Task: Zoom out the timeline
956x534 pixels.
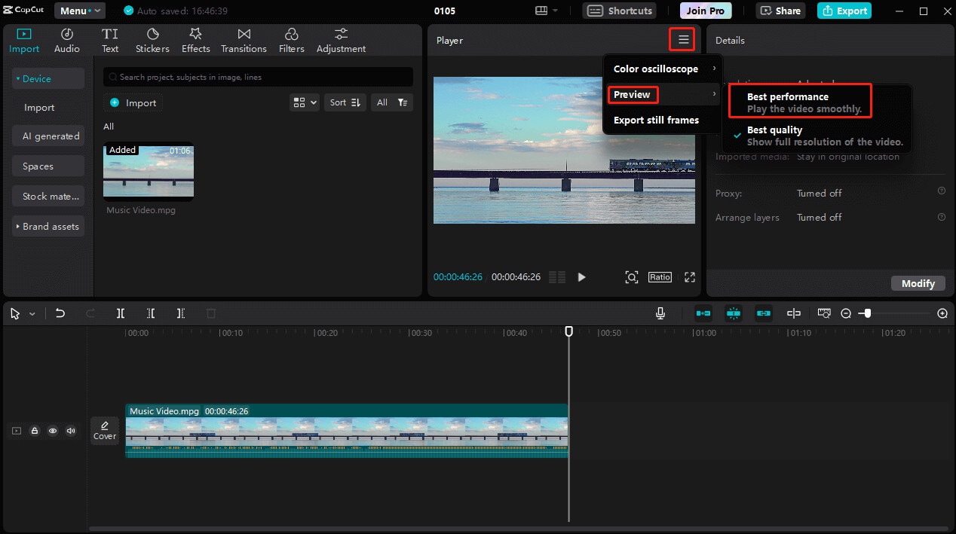Action: 846,313
